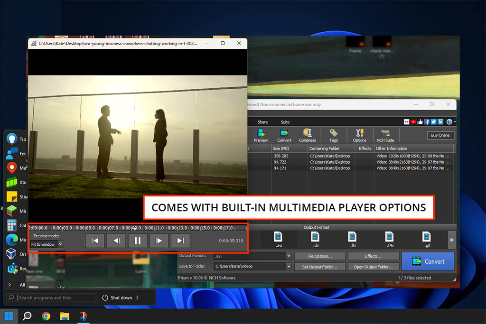
Task: Select the .dv output format icon
Action: point(316,240)
